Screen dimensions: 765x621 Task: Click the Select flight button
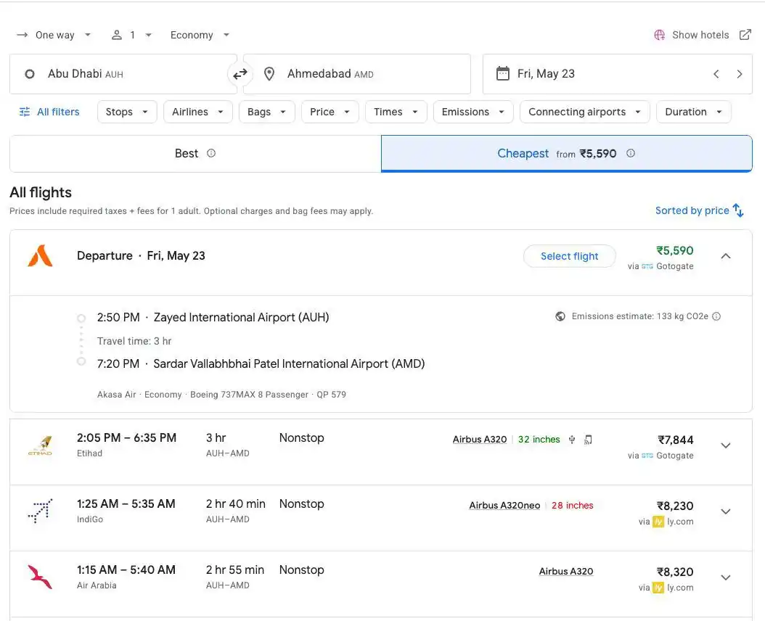pos(569,256)
